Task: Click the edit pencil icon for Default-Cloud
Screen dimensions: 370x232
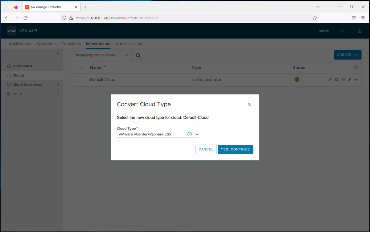Action: (330, 80)
